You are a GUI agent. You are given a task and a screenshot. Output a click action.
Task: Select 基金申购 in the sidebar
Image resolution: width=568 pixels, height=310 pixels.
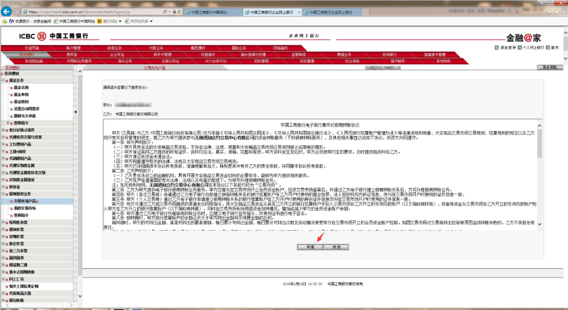[x=21, y=95]
